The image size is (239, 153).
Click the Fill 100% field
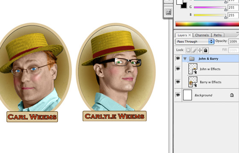point(233,50)
